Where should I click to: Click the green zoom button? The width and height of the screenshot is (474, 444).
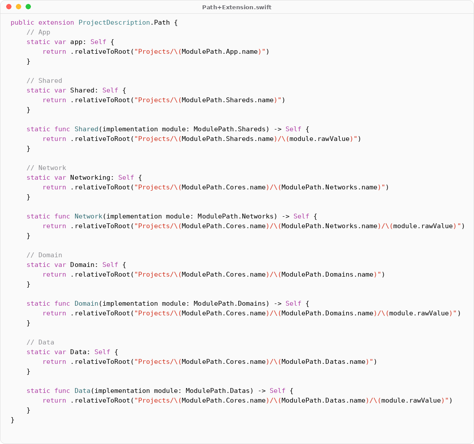click(x=27, y=7)
